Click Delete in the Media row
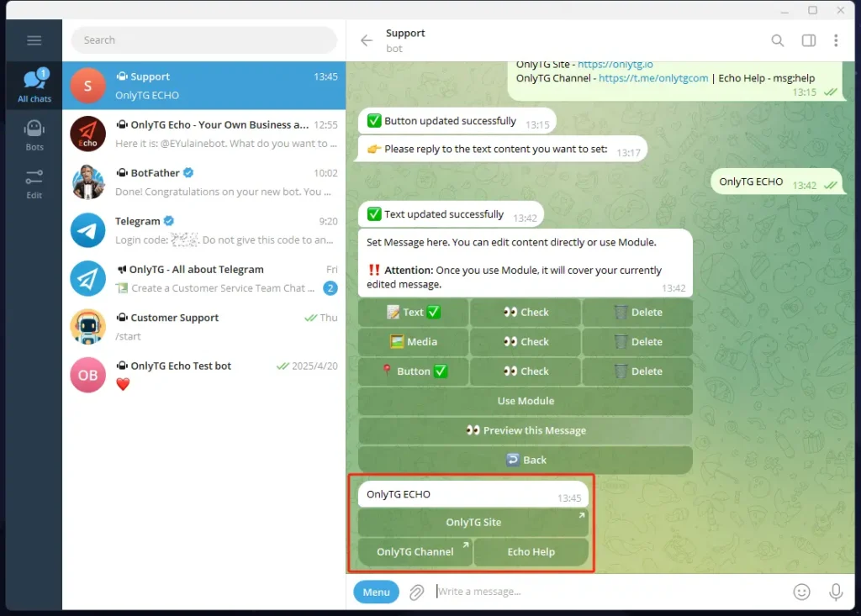 (x=637, y=341)
